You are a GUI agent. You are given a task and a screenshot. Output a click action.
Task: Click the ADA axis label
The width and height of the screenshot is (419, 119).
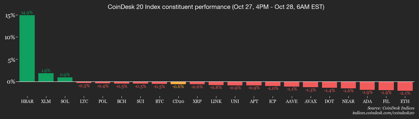(x=367, y=101)
